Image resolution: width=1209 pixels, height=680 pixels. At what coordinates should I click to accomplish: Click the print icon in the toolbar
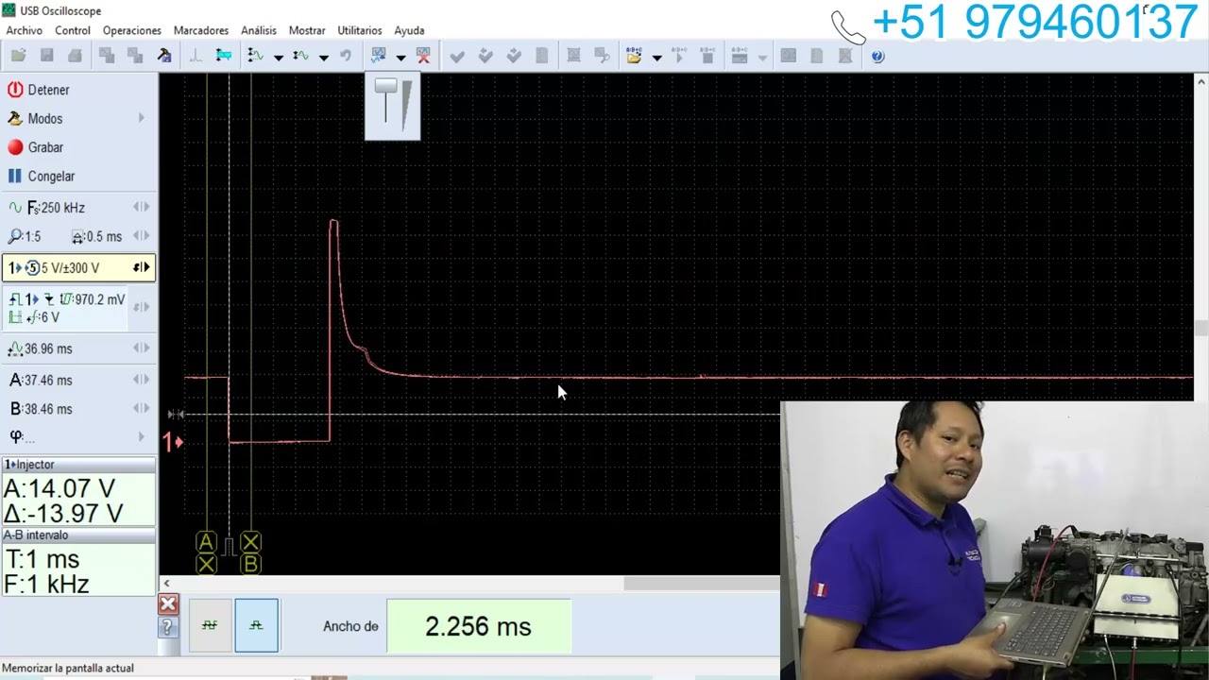[75, 57]
